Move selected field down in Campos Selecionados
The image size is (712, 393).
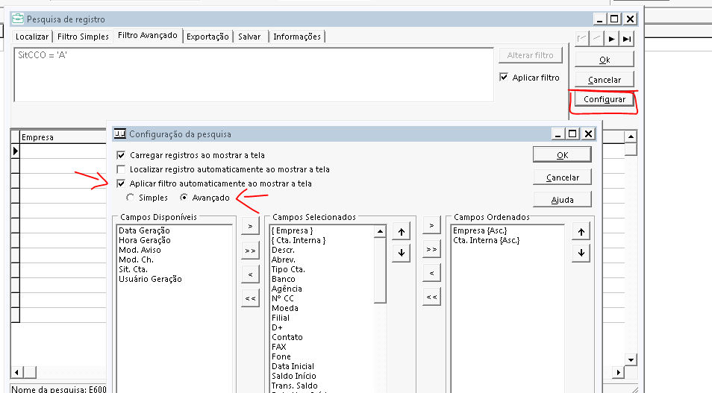[x=402, y=253]
